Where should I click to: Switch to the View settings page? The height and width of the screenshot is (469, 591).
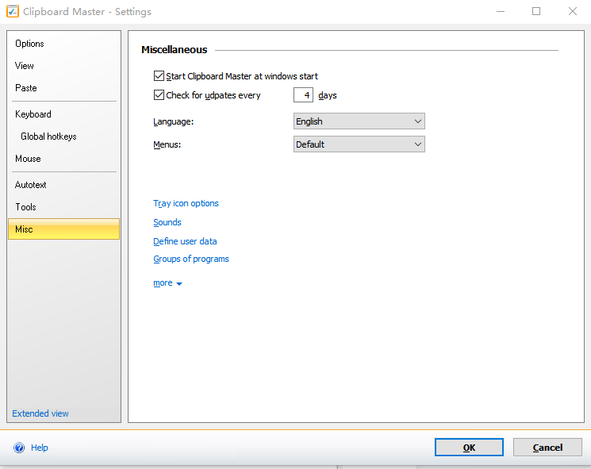point(25,66)
